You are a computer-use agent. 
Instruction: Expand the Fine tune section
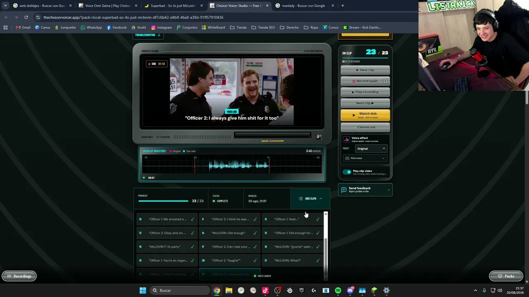click(x=365, y=158)
